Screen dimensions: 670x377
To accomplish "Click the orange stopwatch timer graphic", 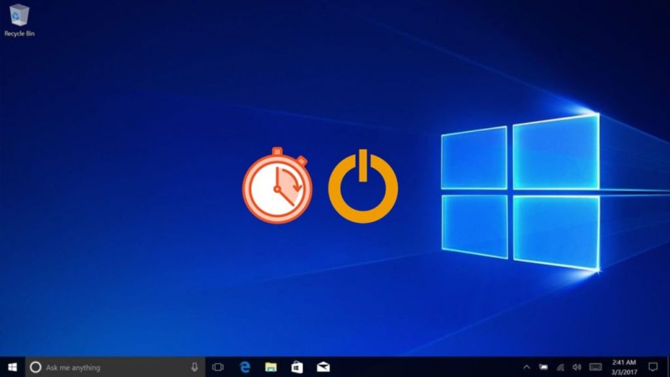I will (x=277, y=186).
